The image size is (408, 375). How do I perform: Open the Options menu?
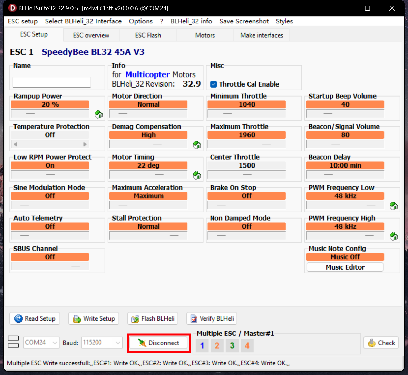tap(141, 21)
